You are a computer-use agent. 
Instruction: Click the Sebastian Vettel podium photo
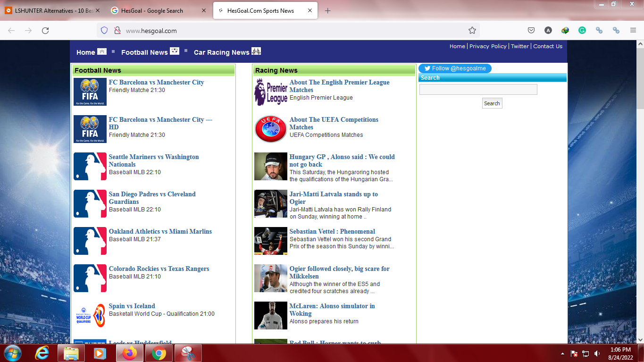271,241
